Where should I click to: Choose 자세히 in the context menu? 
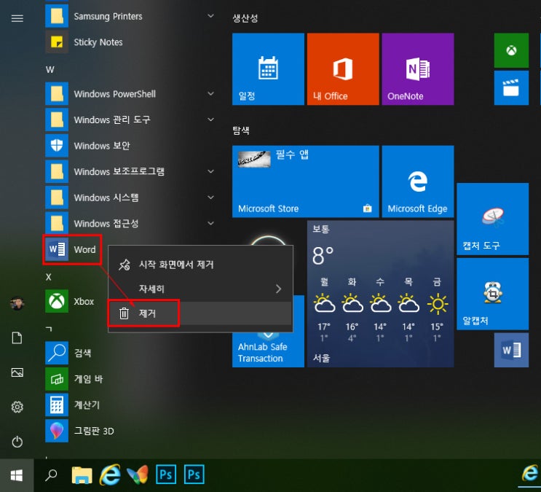200,289
